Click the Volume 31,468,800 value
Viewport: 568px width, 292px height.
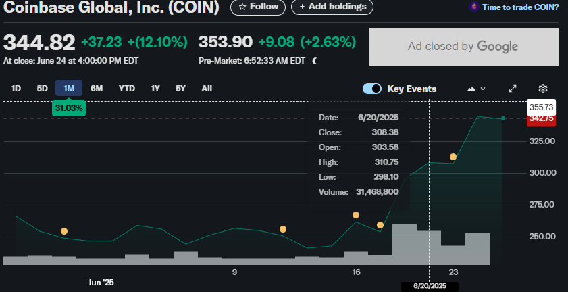(x=377, y=192)
